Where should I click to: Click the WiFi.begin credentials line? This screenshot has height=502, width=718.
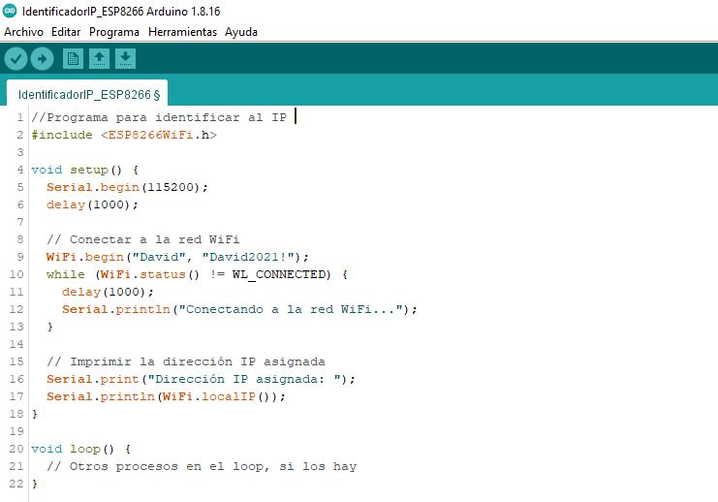[177, 257]
